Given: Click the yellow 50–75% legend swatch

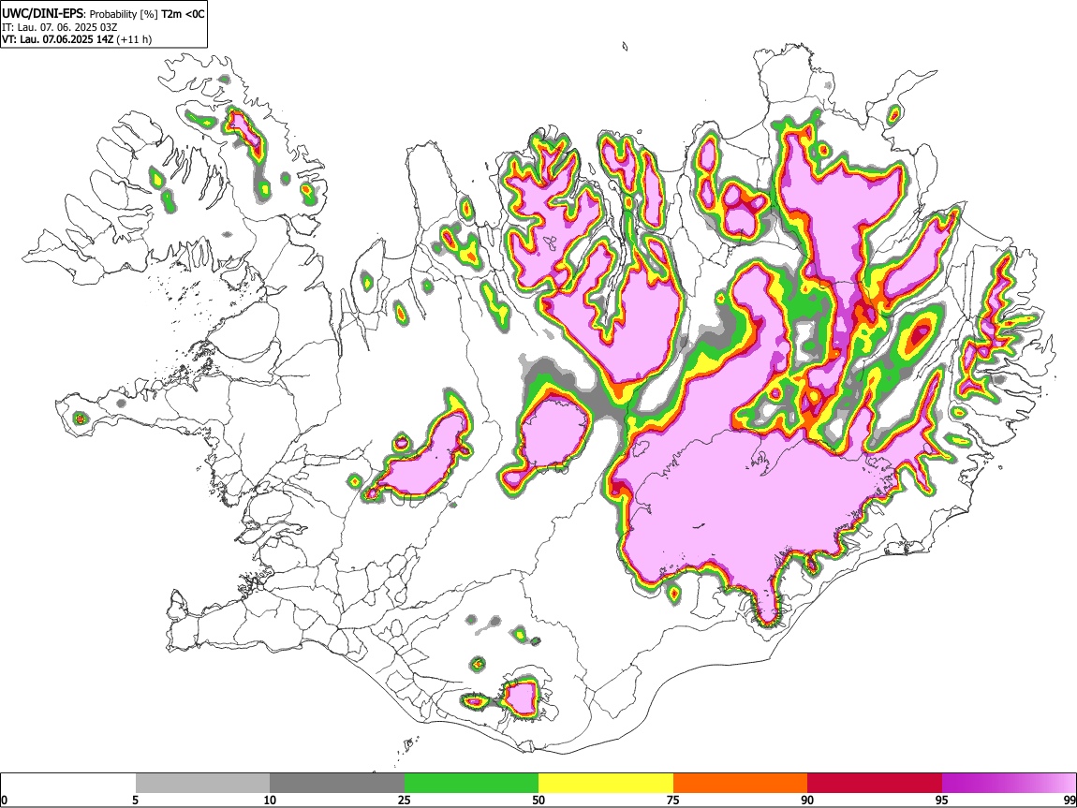Looking at the screenshot, I should point(606,784).
